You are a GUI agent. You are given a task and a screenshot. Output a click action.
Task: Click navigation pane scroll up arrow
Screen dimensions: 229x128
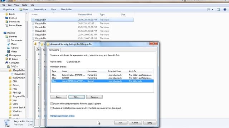click(26, 14)
